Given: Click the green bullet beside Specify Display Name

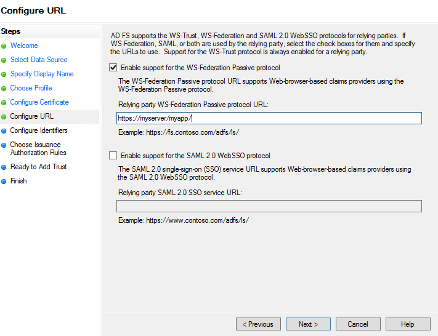Looking at the screenshot, I should click(x=4, y=74).
